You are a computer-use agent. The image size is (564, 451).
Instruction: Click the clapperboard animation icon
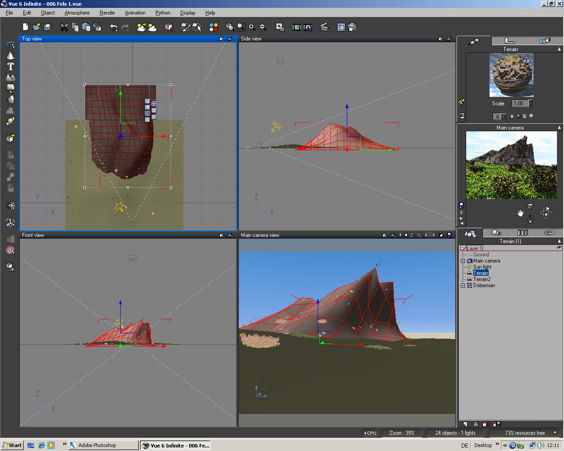[x=324, y=27]
